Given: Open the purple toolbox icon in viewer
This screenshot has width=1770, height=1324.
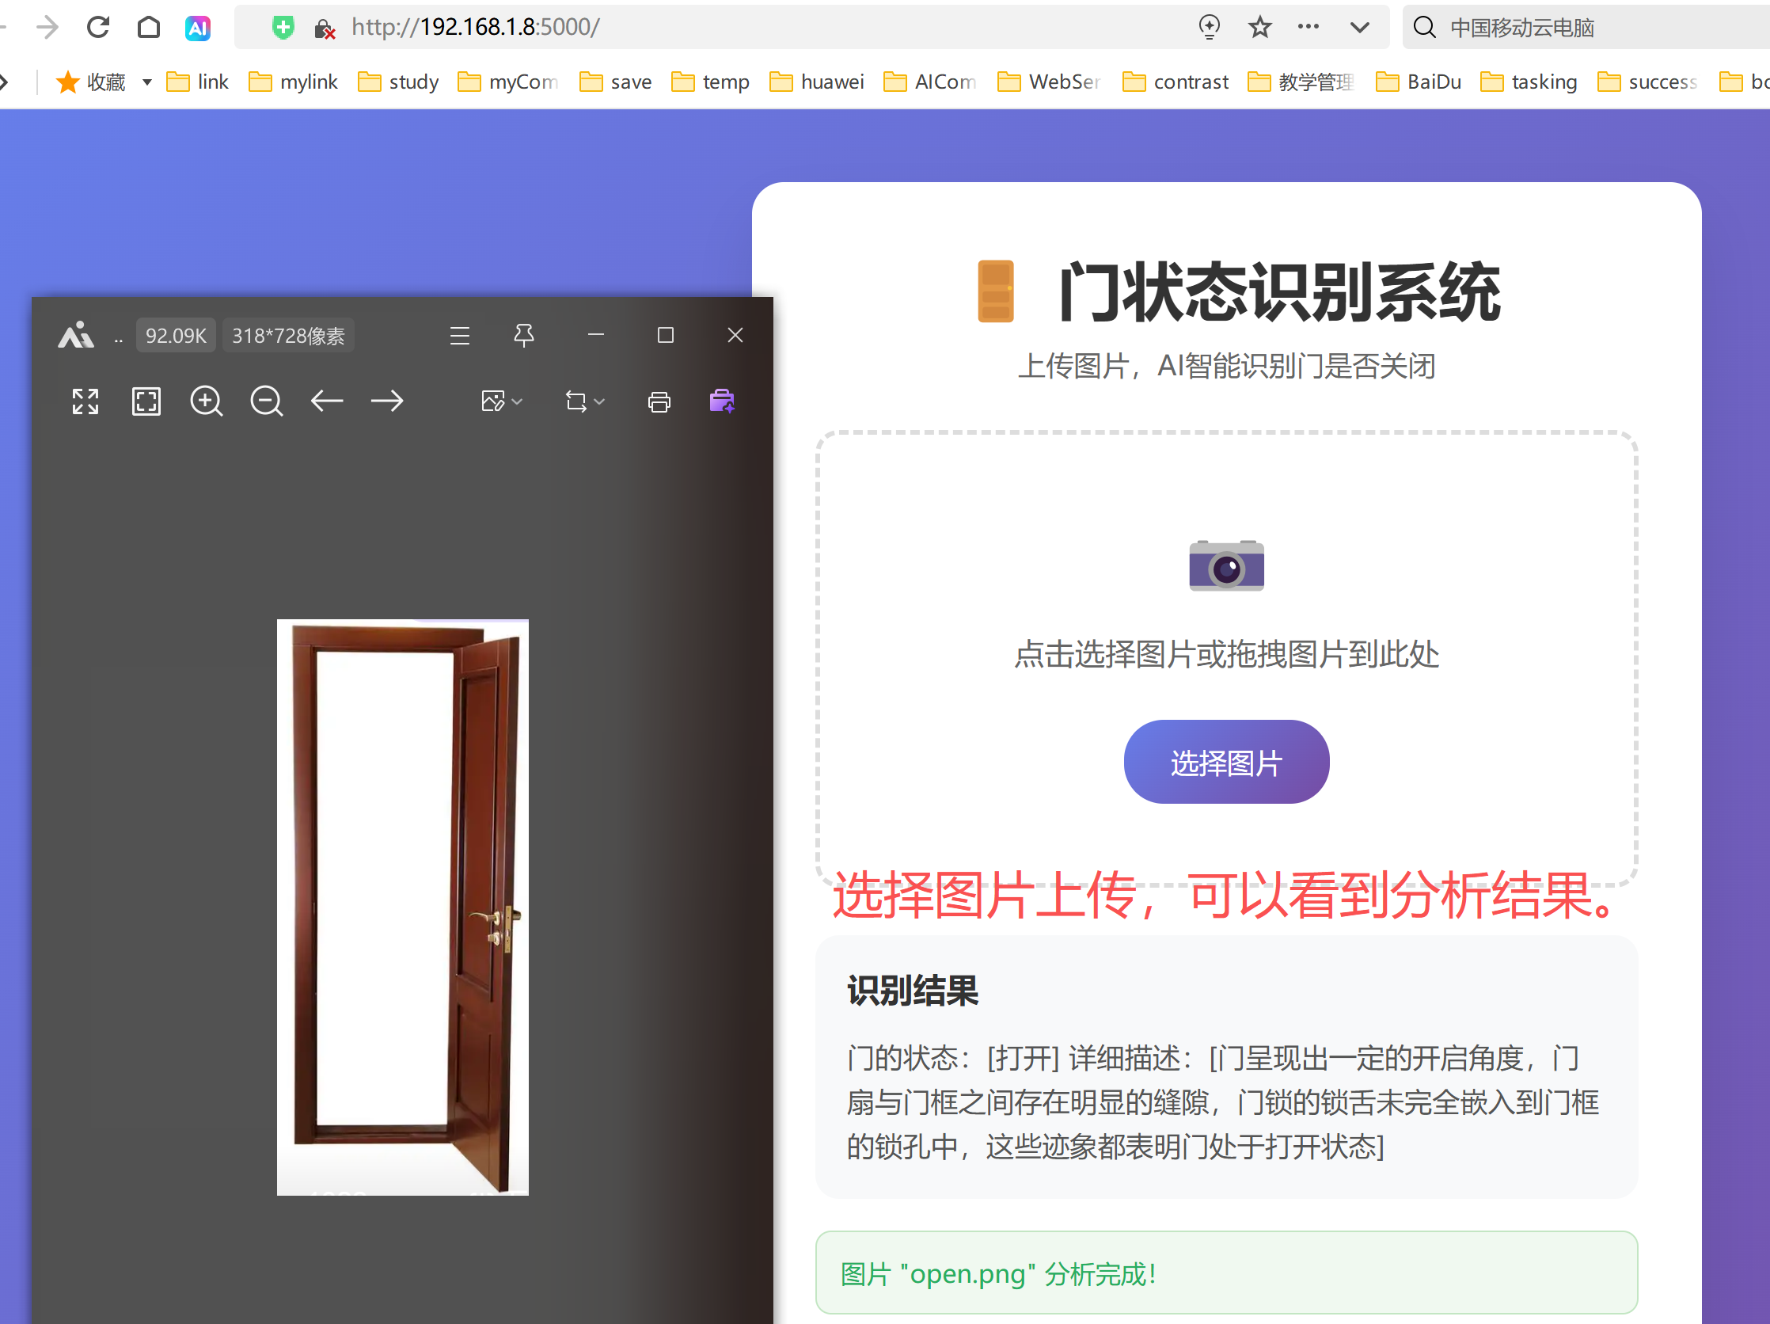Looking at the screenshot, I should [722, 401].
